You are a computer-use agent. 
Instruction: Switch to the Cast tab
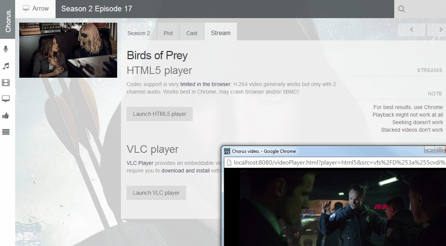192,33
